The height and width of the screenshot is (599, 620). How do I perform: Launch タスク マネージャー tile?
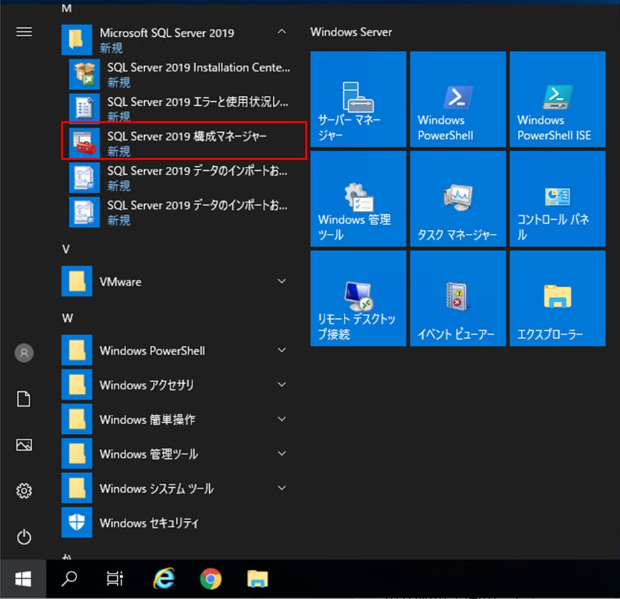coord(458,198)
